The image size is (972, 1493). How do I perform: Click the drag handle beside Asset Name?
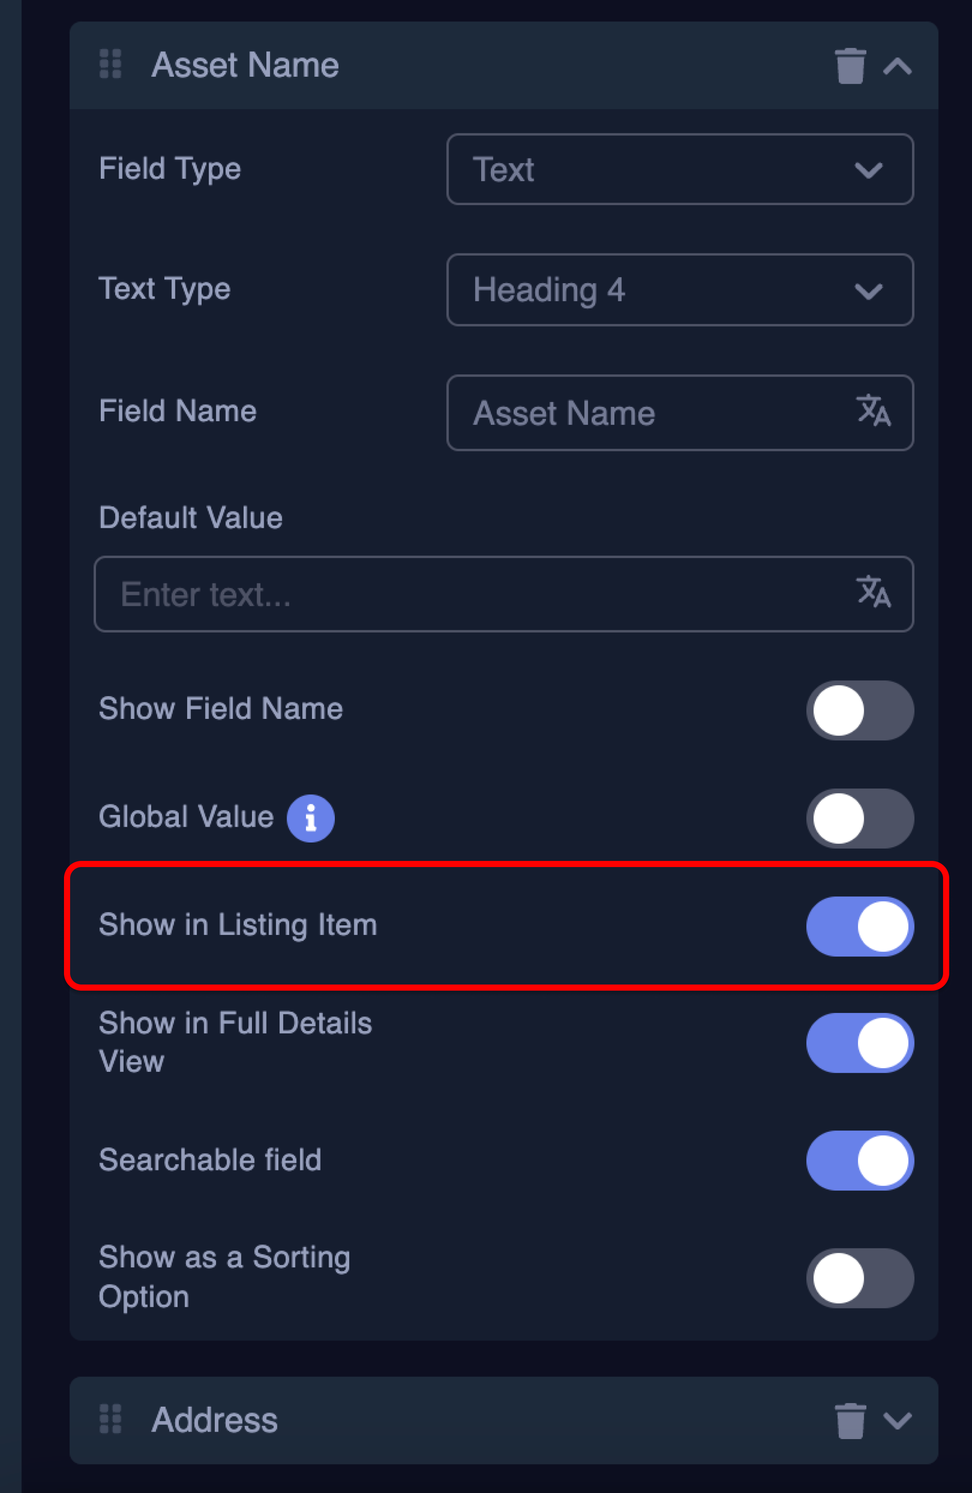tap(110, 64)
